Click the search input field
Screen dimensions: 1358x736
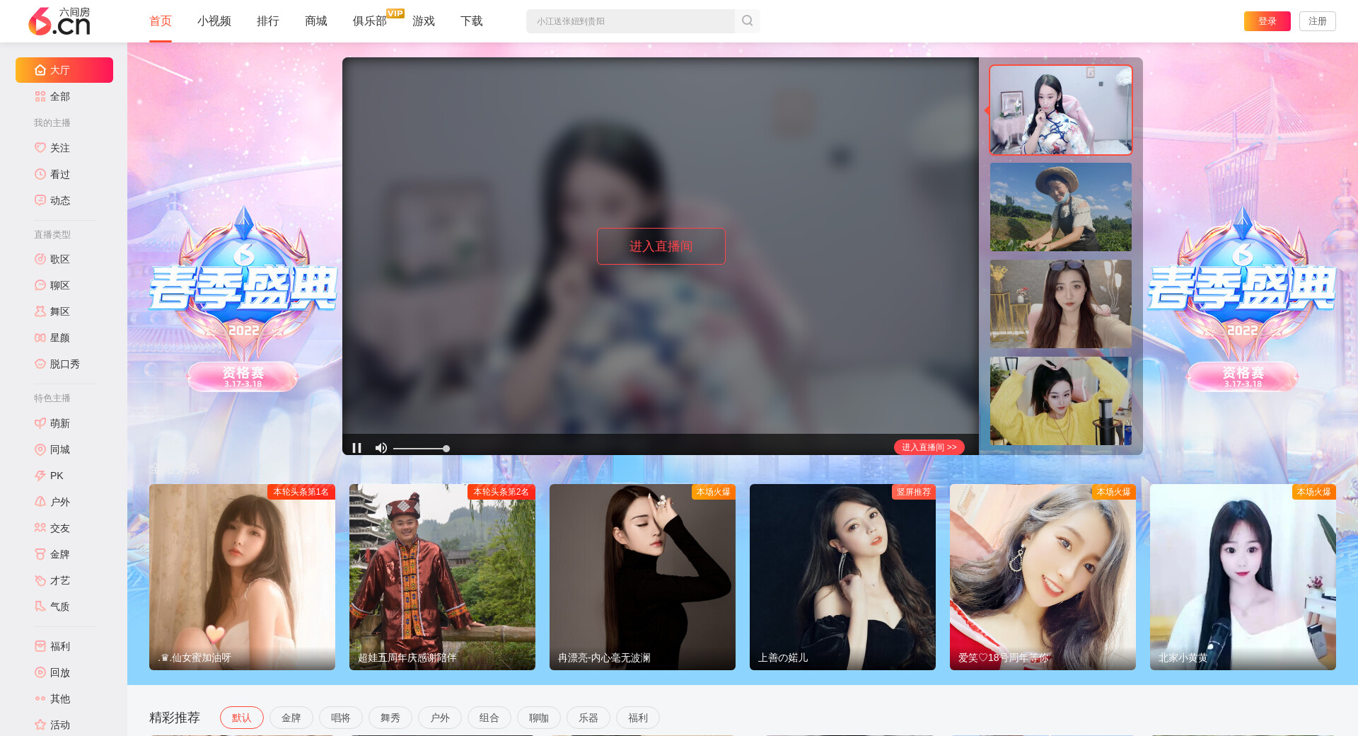629,21
